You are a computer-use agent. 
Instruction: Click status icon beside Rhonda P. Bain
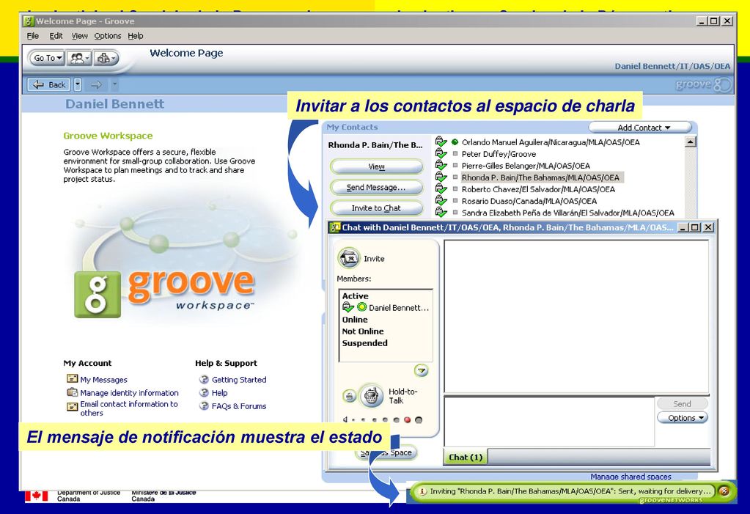[x=441, y=177]
